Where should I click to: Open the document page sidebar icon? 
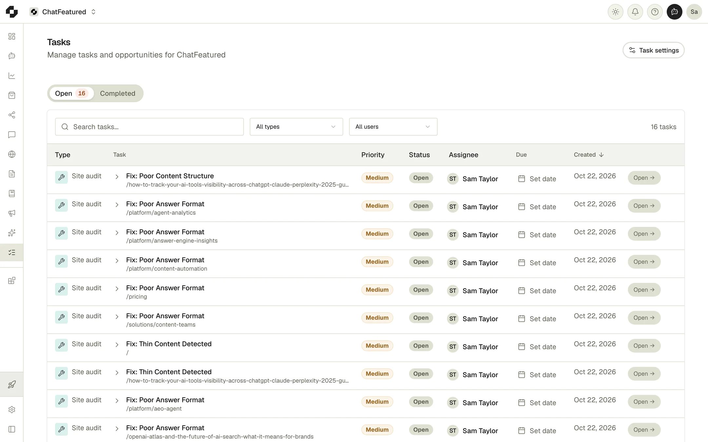pos(12,174)
